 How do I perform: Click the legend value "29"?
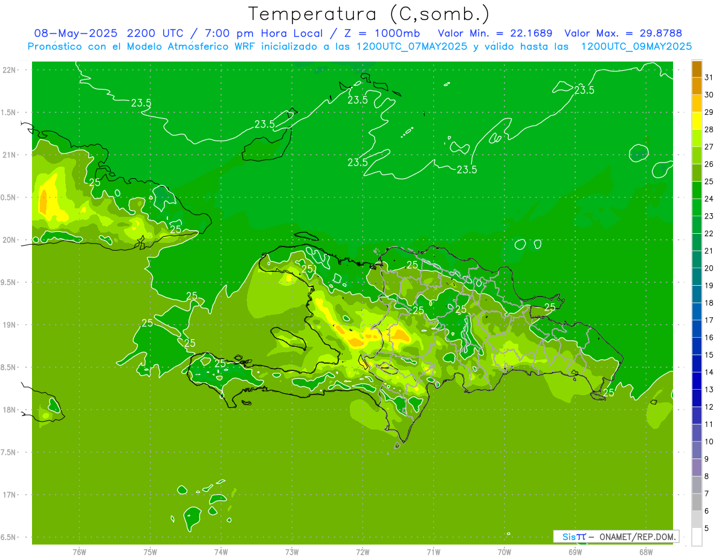pyautogui.click(x=709, y=112)
